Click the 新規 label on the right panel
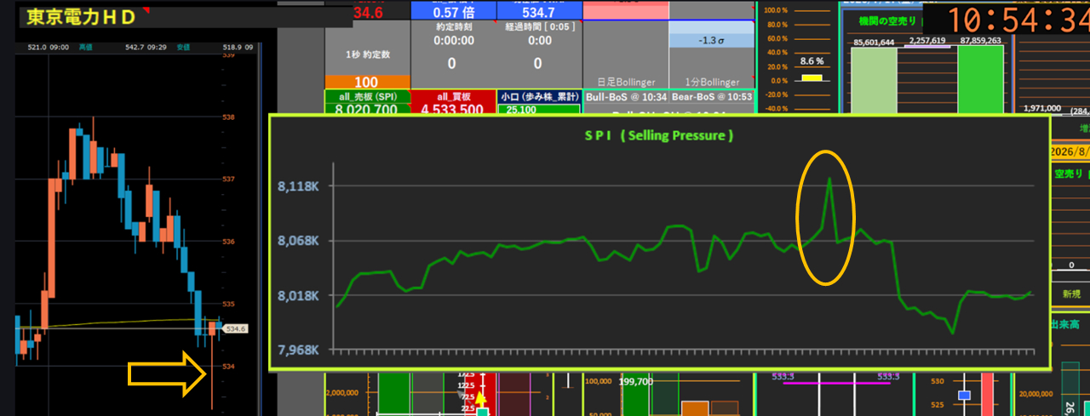This screenshot has height=416, width=1090. point(1070,293)
